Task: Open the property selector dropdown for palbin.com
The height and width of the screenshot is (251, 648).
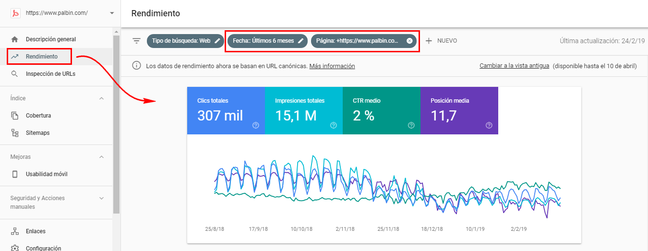Action: pyautogui.click(x=112, y=13)
